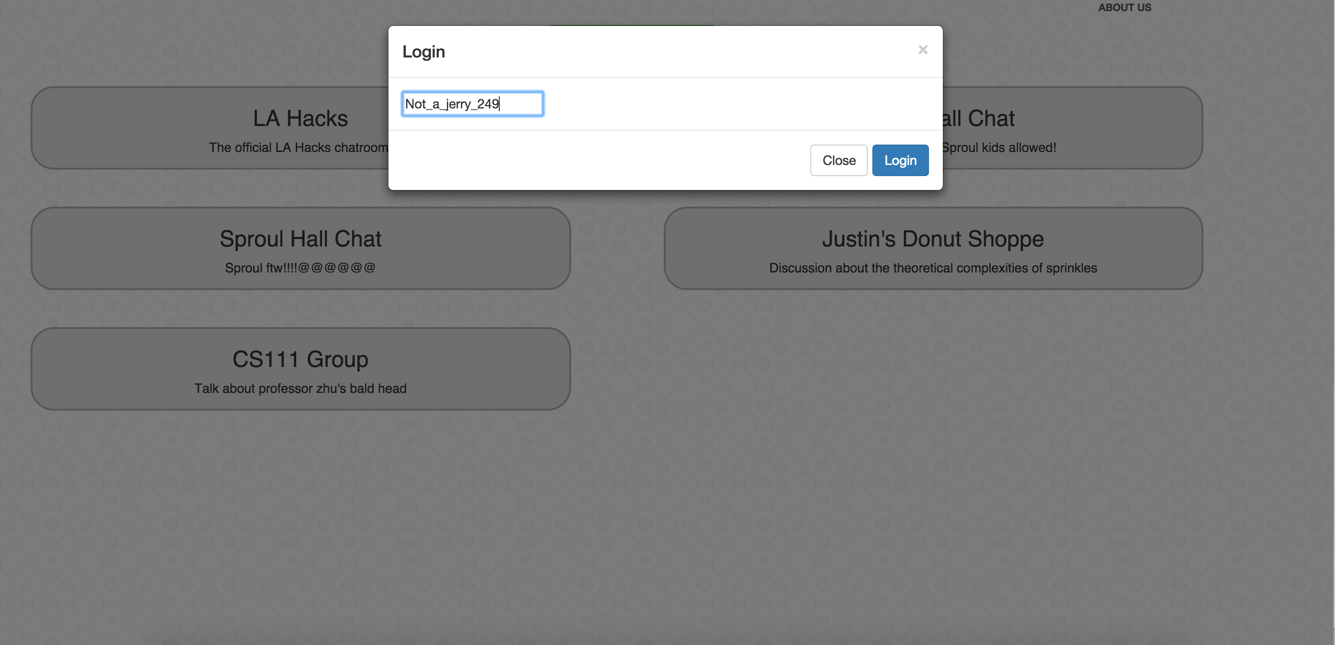Image resolution: width=1335 pixels, height=645 pixels.
Task: Open the Justin's Donut Shoppe title
Action: tap(932, 239)
